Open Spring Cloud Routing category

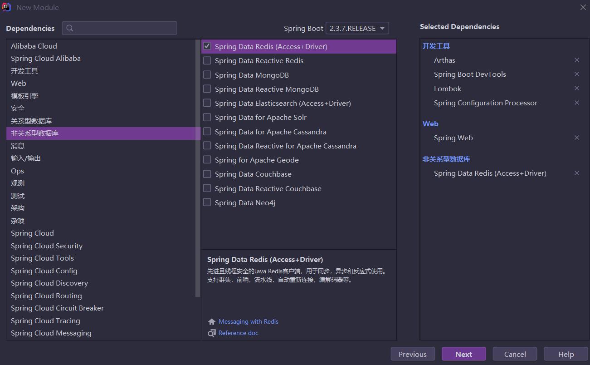pos(101,296)
